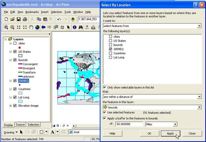Image resolution: width=206 pixels, height=142 pixels.
Task: Click the Lat Long light blue swatch
Action: [20, 101]
